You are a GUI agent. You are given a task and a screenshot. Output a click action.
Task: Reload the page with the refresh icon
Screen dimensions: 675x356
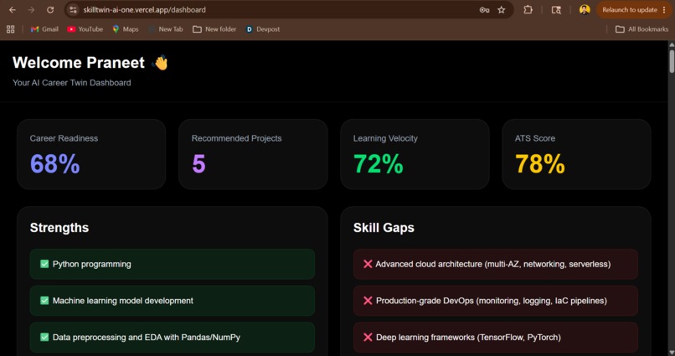tap(50, 9)
